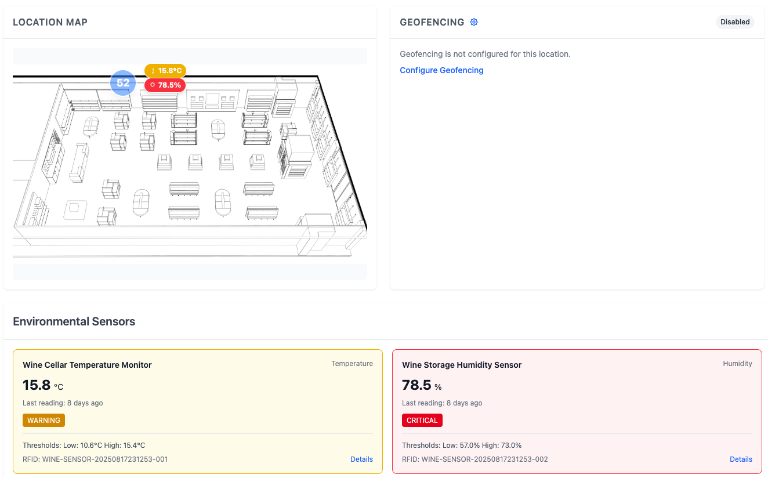Open Details for Wine Cellar Temperature Monitor
This screenshot has height=478, width=768.
coord(361,459)
